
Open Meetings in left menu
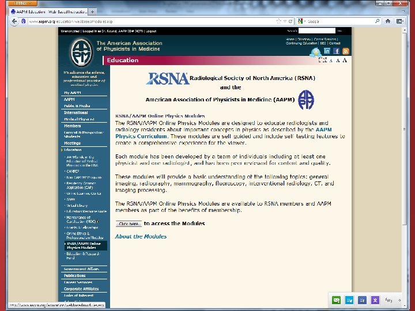point(72,143)
